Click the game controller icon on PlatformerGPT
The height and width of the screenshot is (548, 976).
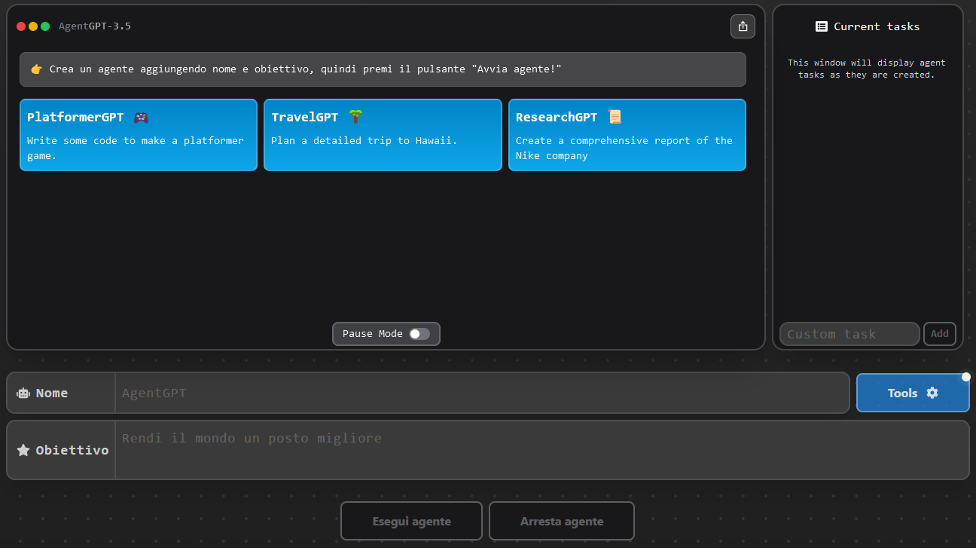tap(141, 117)
